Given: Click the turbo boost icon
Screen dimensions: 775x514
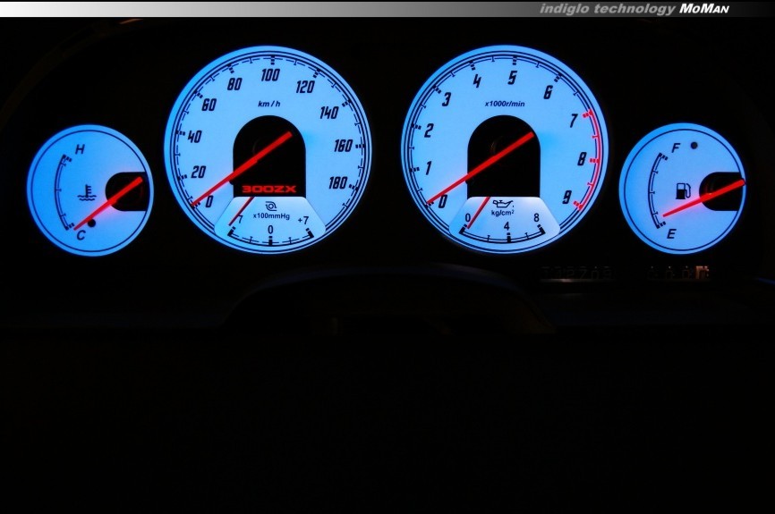Looking at the screenshot, I should (x=270, y=206).
